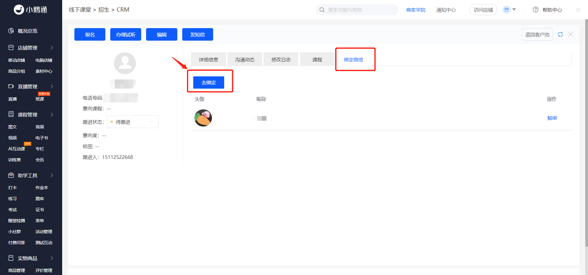Click the search magnifier icon
The height and width of the screenshot is (275, 588).
tap(322, 10)
